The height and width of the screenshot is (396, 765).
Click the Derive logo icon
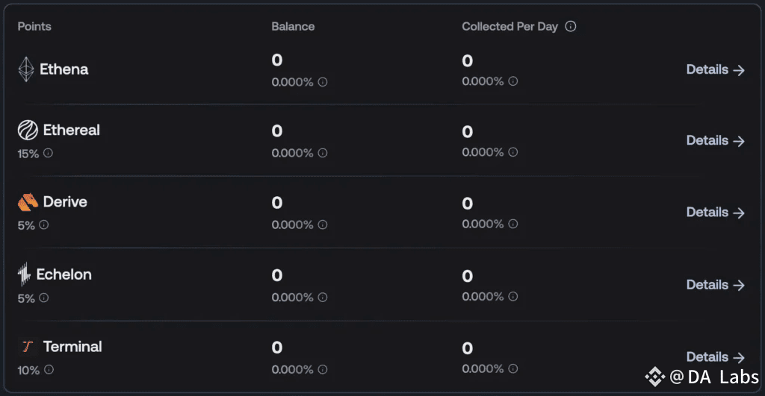(28, 202)
